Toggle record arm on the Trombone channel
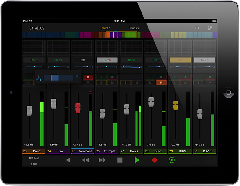 point(88,77)
